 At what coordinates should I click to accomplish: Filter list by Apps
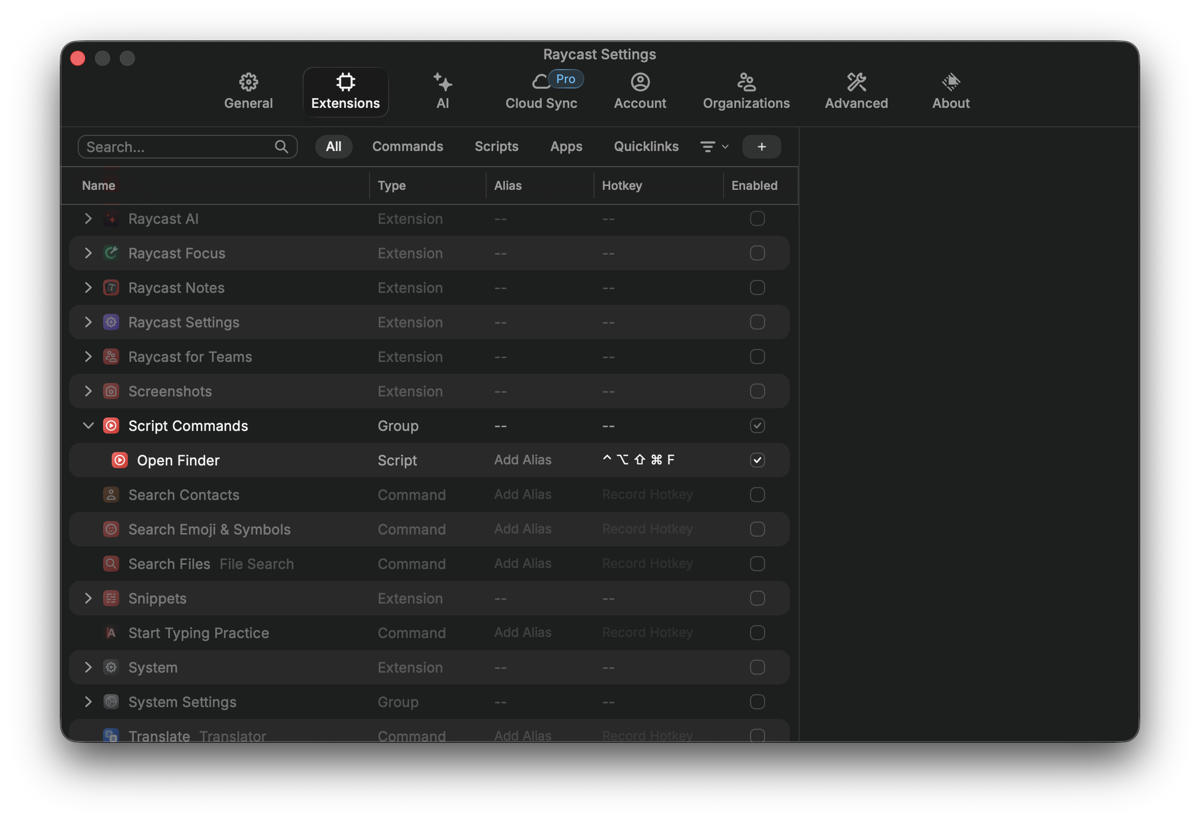pyautogui.click(x=566, y=147)
